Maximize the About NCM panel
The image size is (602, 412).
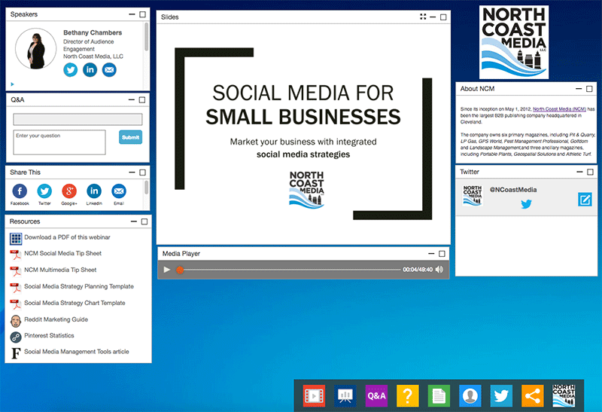[589, 89]
